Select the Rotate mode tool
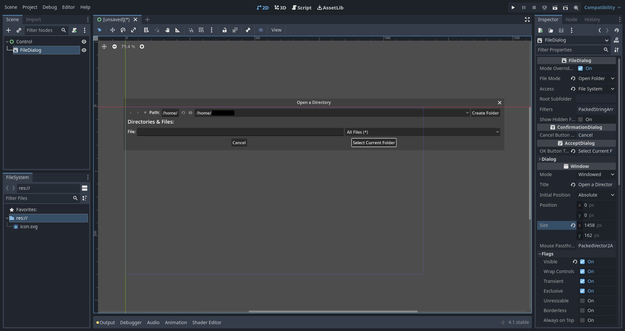 point(123,30)
